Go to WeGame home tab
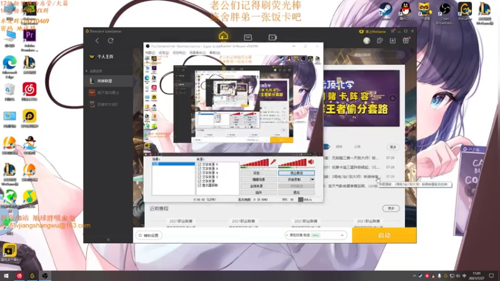Screen dimensions: 500x281 (x=223, y=36)
